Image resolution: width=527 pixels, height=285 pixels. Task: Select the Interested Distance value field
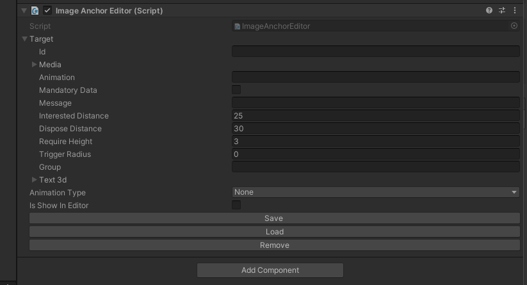(x=375, y=116)
